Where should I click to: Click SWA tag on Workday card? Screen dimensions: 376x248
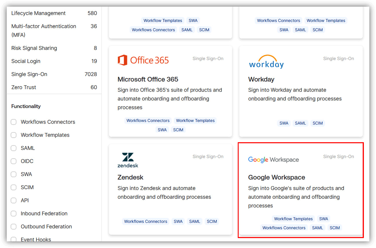[x=284, y=123]
